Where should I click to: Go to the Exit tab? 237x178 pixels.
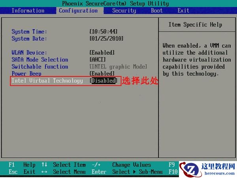(x=183, y=11)
